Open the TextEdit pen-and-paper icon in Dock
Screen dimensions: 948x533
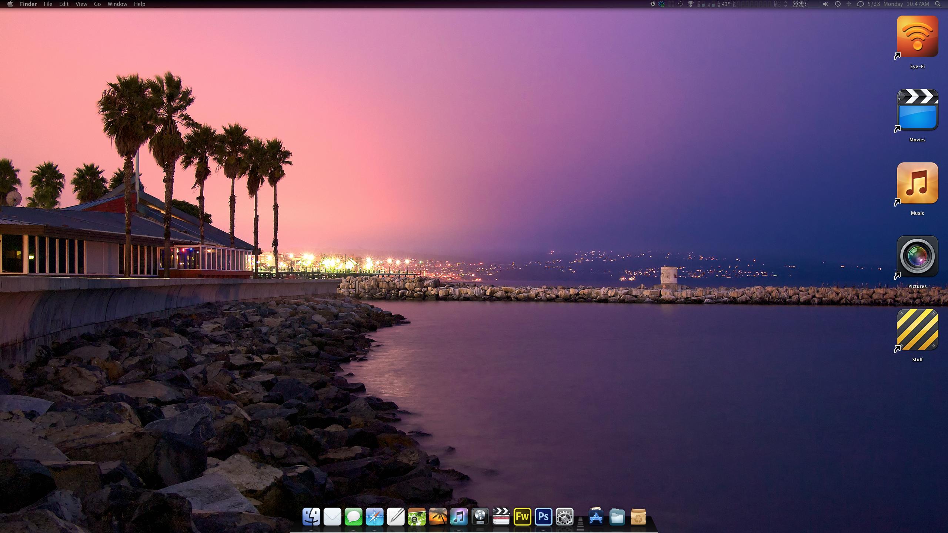coord(395,517)
